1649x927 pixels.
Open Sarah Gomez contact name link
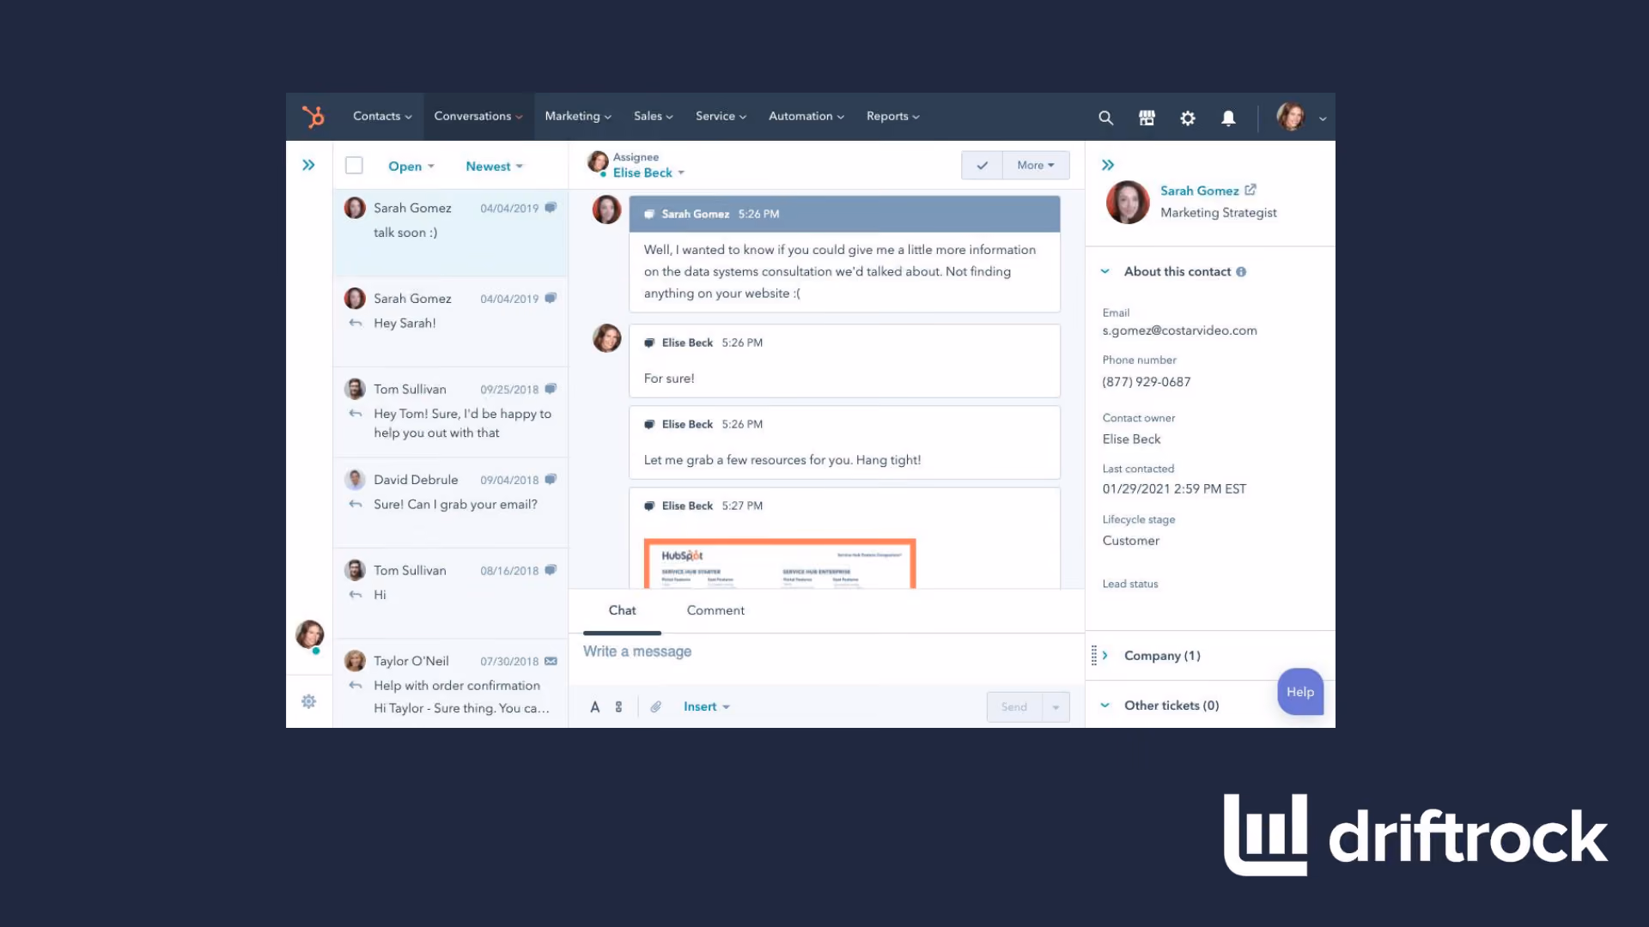pos(1199,191)
